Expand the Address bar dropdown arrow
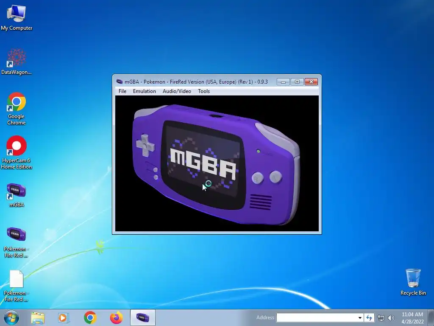Viewport: 434px width, 326px height. (359, 318)
